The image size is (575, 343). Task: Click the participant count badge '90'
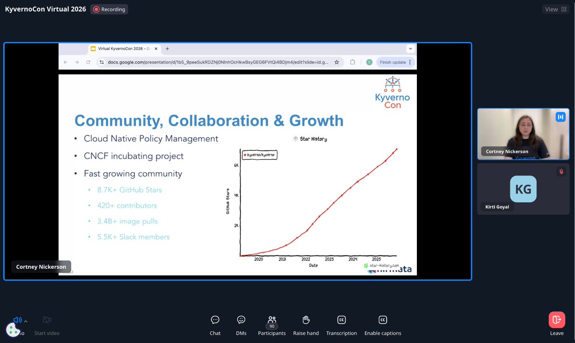(272, 326)
